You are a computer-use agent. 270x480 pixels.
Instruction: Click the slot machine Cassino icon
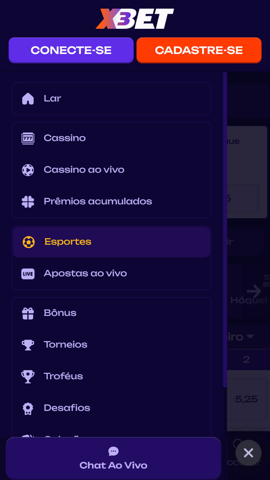28,138
